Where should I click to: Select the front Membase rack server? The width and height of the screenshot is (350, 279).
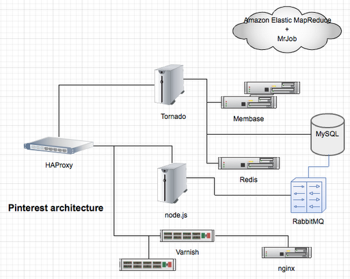click(249, 103)
